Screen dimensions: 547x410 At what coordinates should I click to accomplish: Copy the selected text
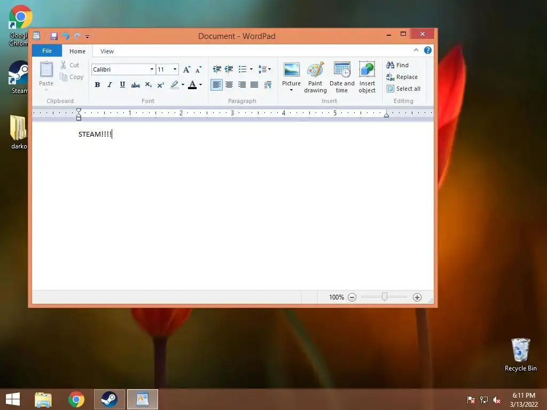[x=72, y=77]
